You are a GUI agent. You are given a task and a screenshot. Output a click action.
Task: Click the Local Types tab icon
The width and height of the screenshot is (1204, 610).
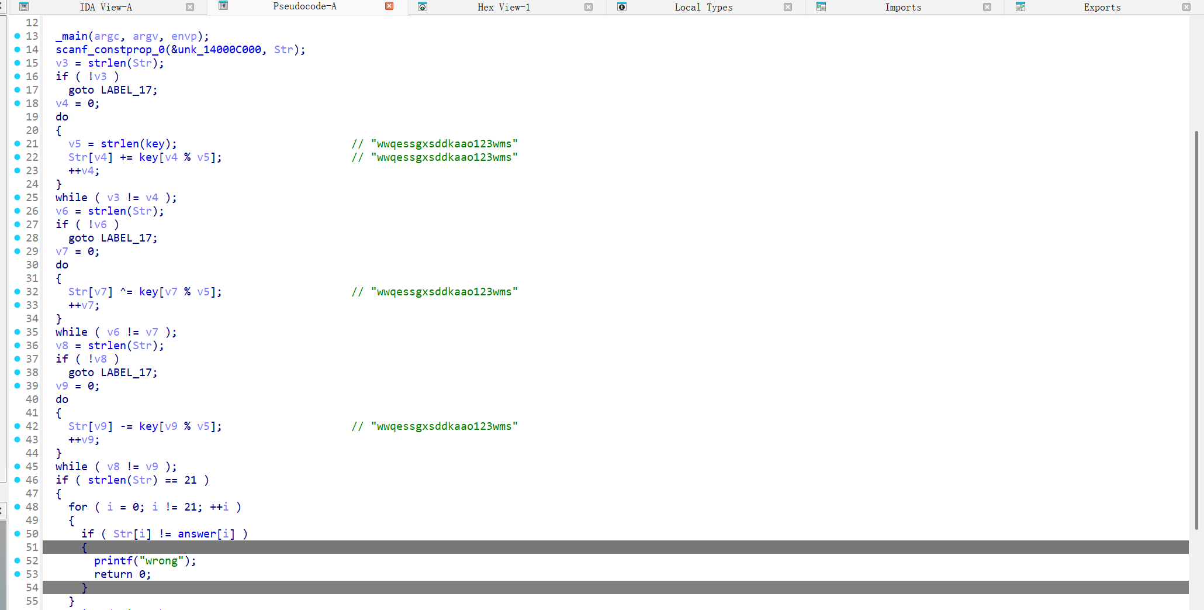pos(622,7)
